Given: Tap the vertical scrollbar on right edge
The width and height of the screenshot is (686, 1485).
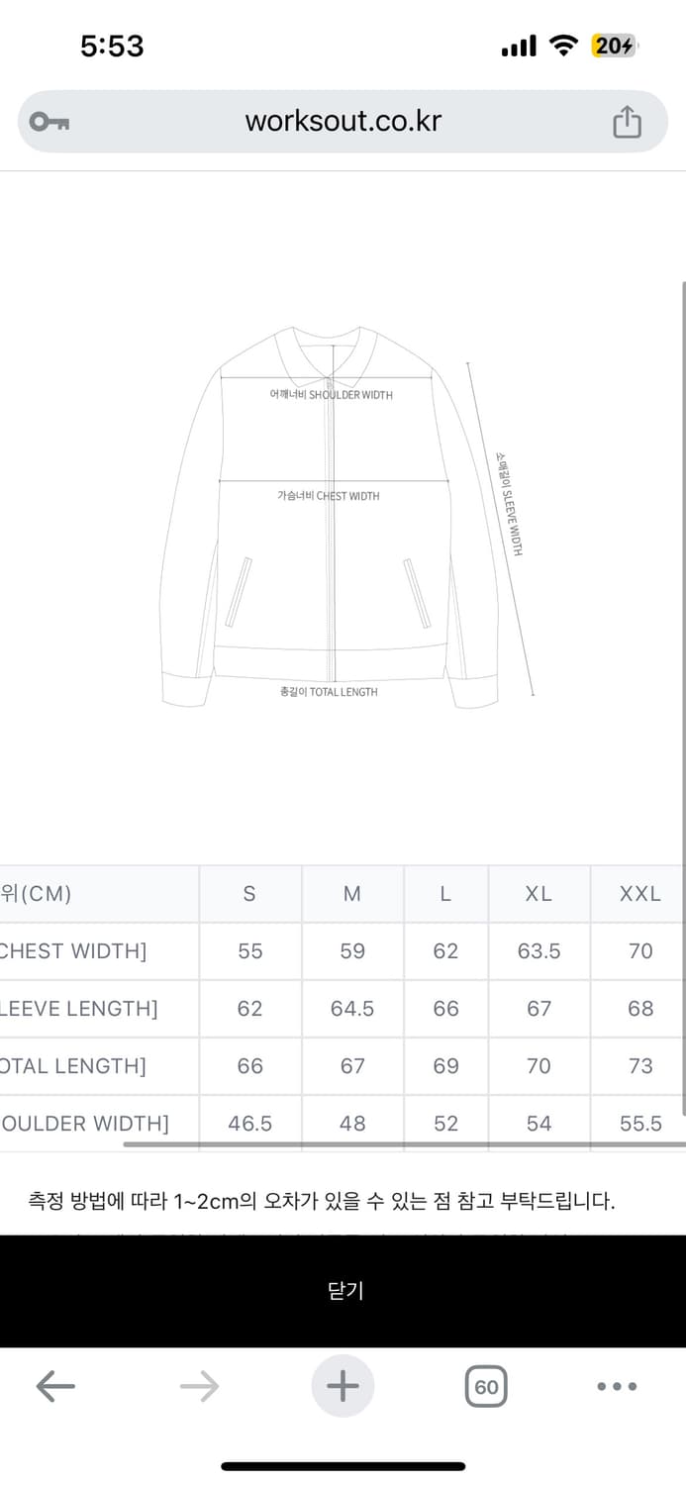Looking at the screenshot, I should tap(683, 693).
